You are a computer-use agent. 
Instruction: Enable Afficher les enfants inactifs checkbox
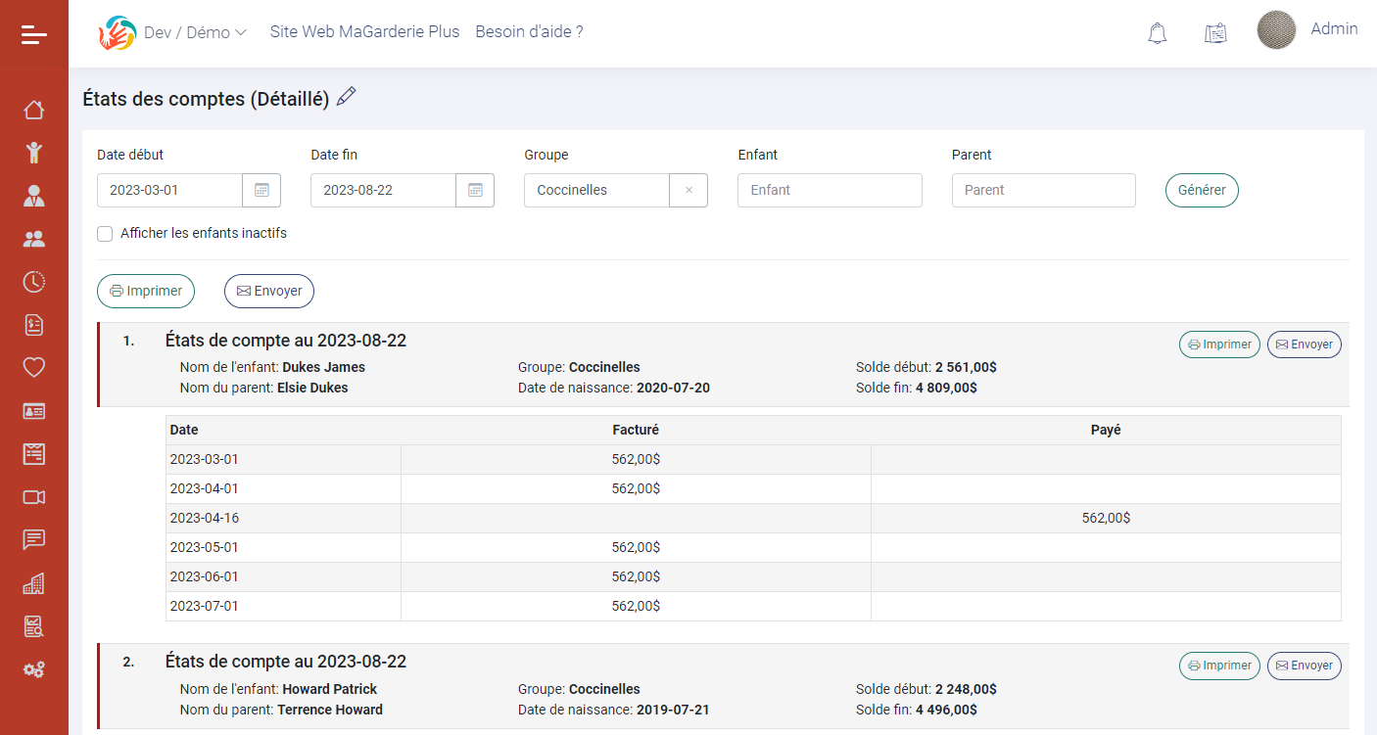click(x=105, y=234)
